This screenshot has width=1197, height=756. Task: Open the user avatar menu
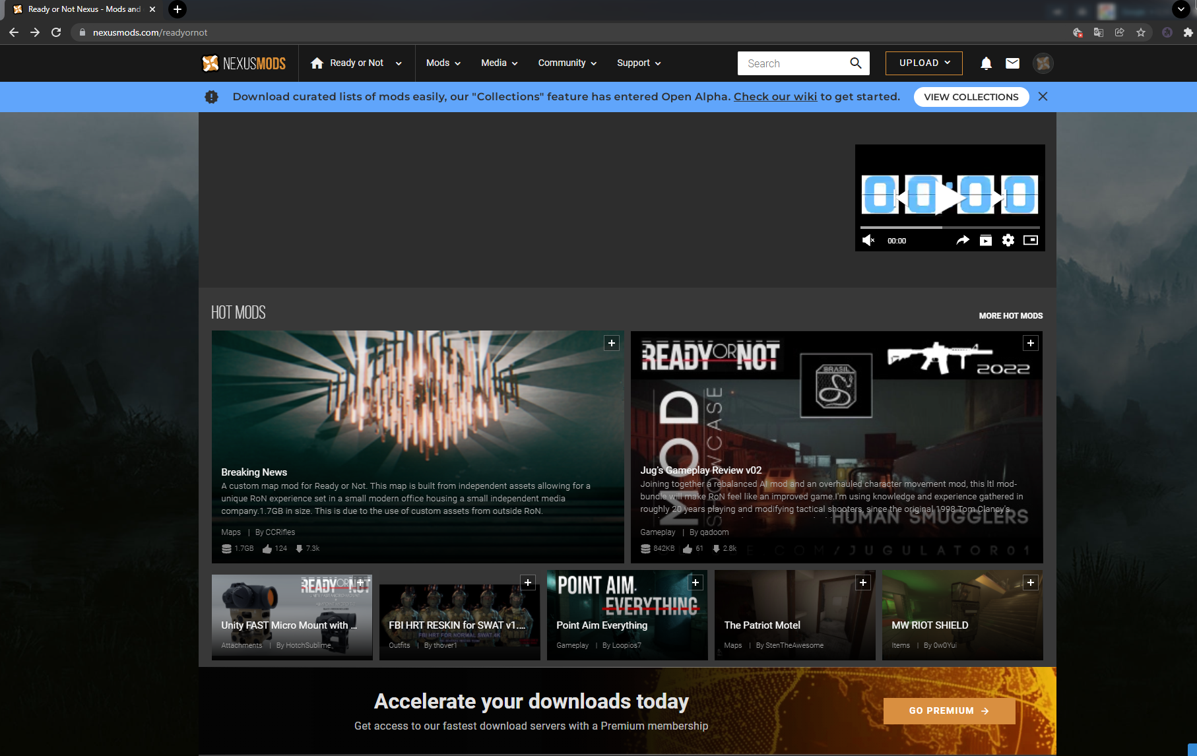(x=1043, y=63)
